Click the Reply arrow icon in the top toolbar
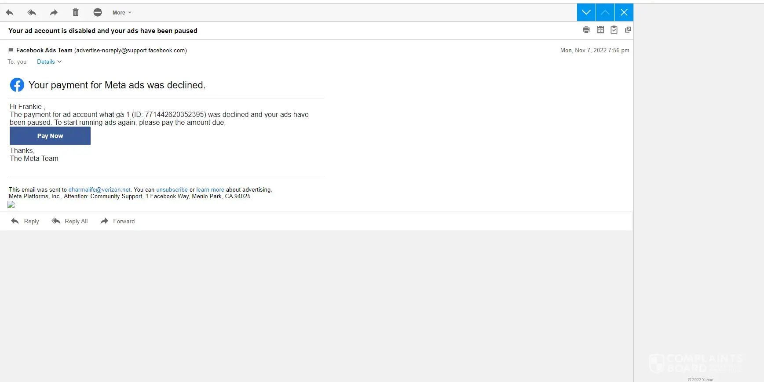 (10, 12)
